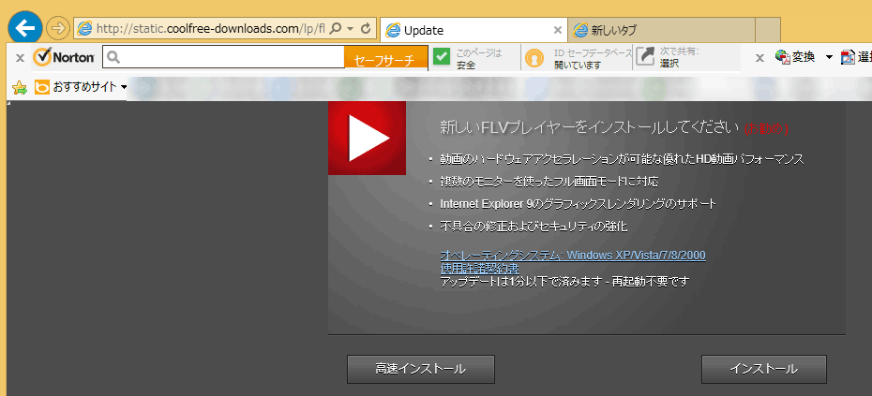The image size is (872, 396).
Task: Click the address bar search magnifier
Action: coord(336,28)
